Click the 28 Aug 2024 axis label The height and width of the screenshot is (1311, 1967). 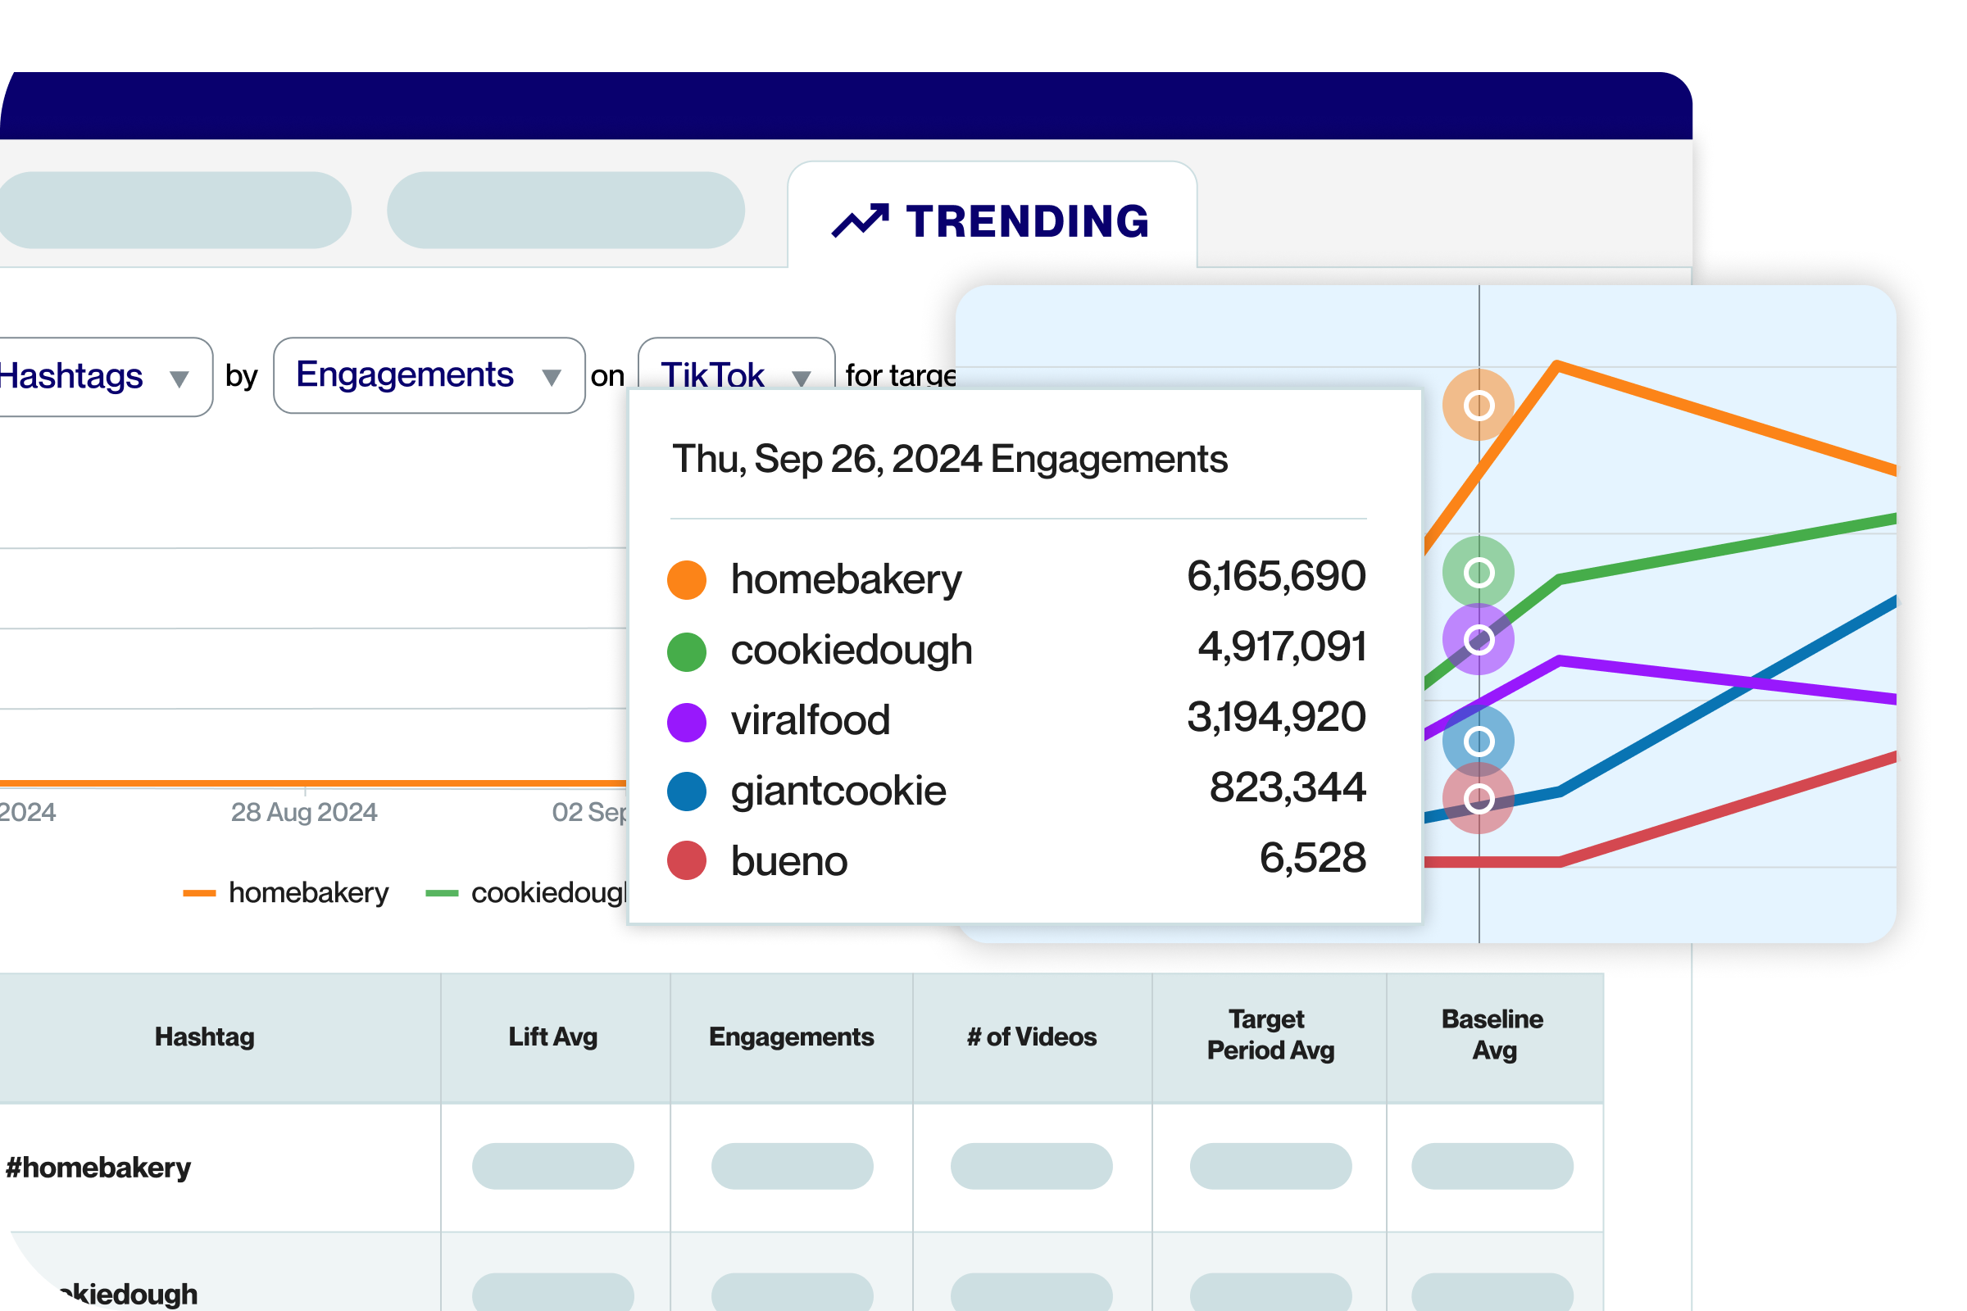[x=303, y=812]
